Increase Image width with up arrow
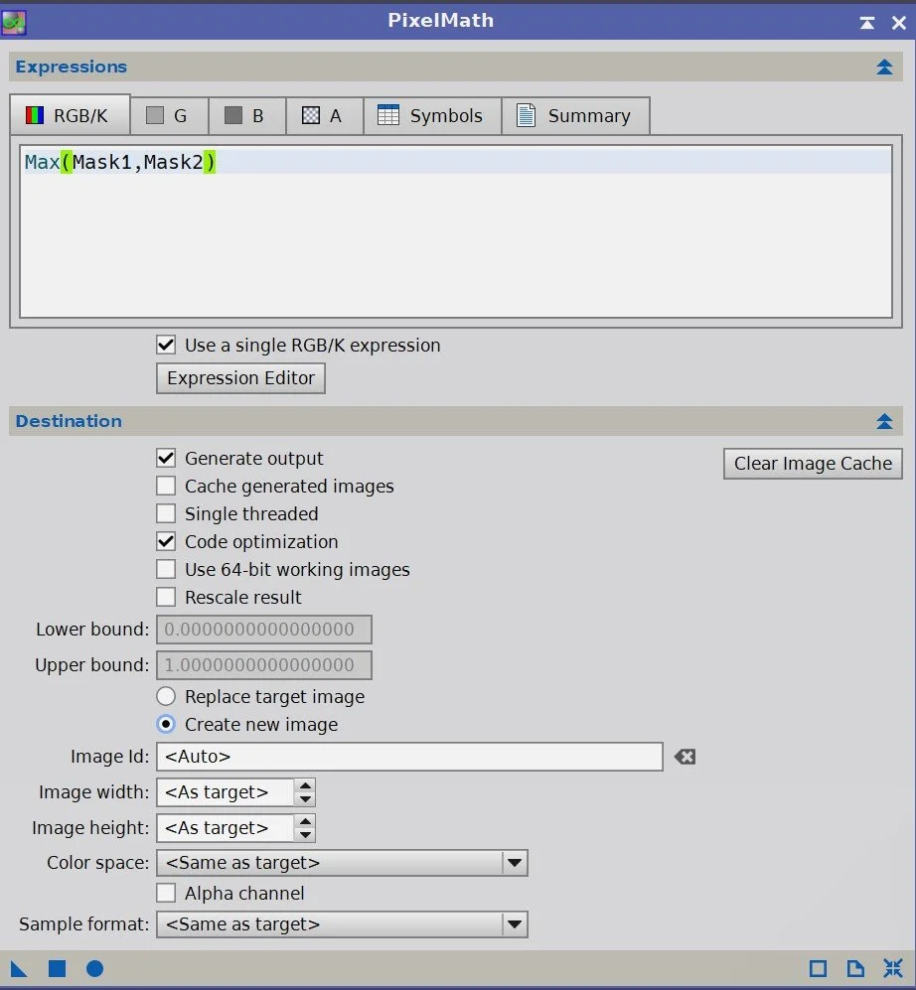The image size is (916, 990). [304, 785]
